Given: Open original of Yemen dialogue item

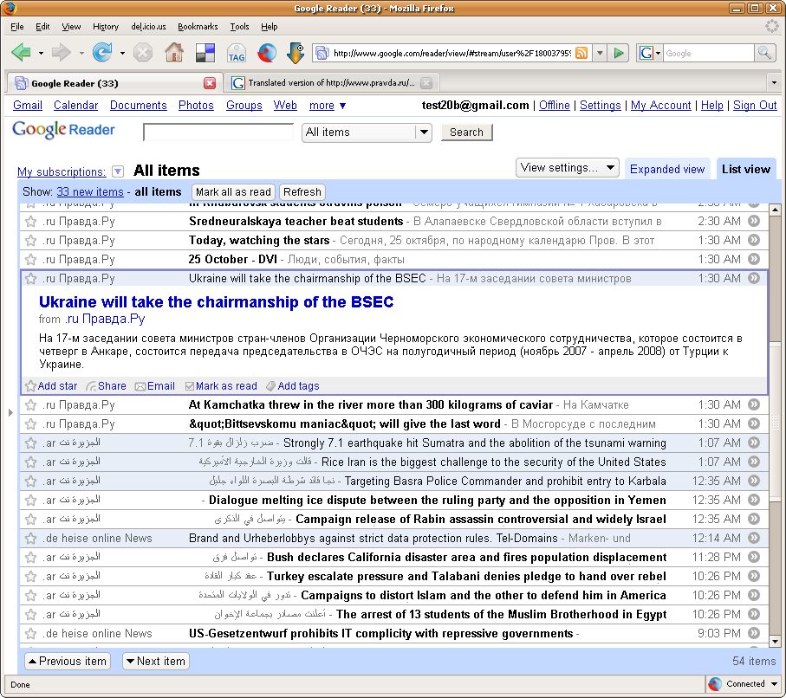Looking at the screenshot, I should (x=754, y=500).
